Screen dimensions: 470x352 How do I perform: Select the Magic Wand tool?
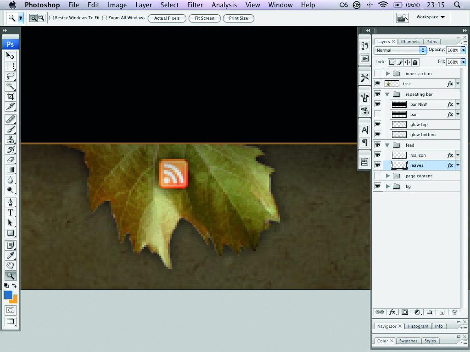tap(11, 86)
